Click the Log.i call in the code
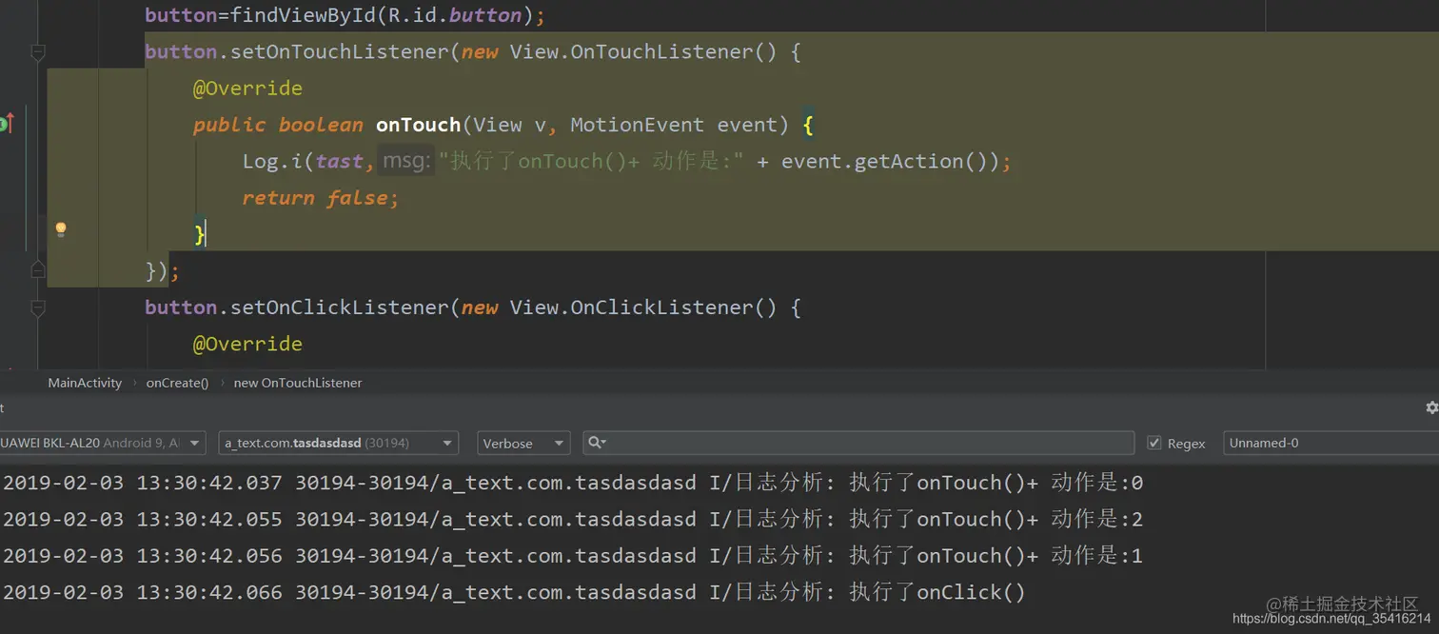1439x634 pixels. tap(271, 161)
